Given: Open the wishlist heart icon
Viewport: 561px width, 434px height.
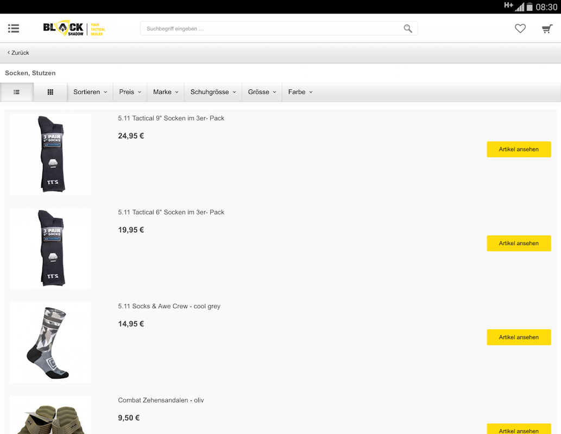Looking at the screenshot, I should click(x=520, y=28).
